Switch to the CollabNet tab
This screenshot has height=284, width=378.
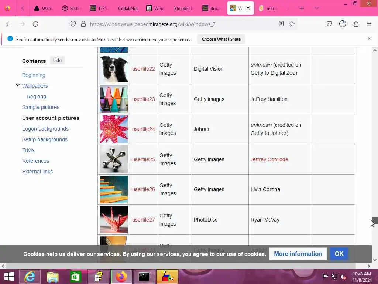[x=128, y=9]
